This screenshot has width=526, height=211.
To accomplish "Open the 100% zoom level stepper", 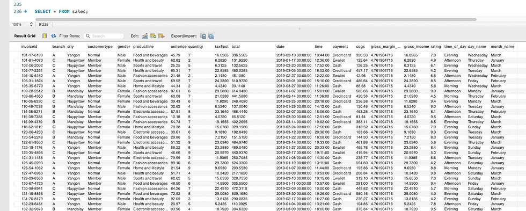I will (32, 25).
